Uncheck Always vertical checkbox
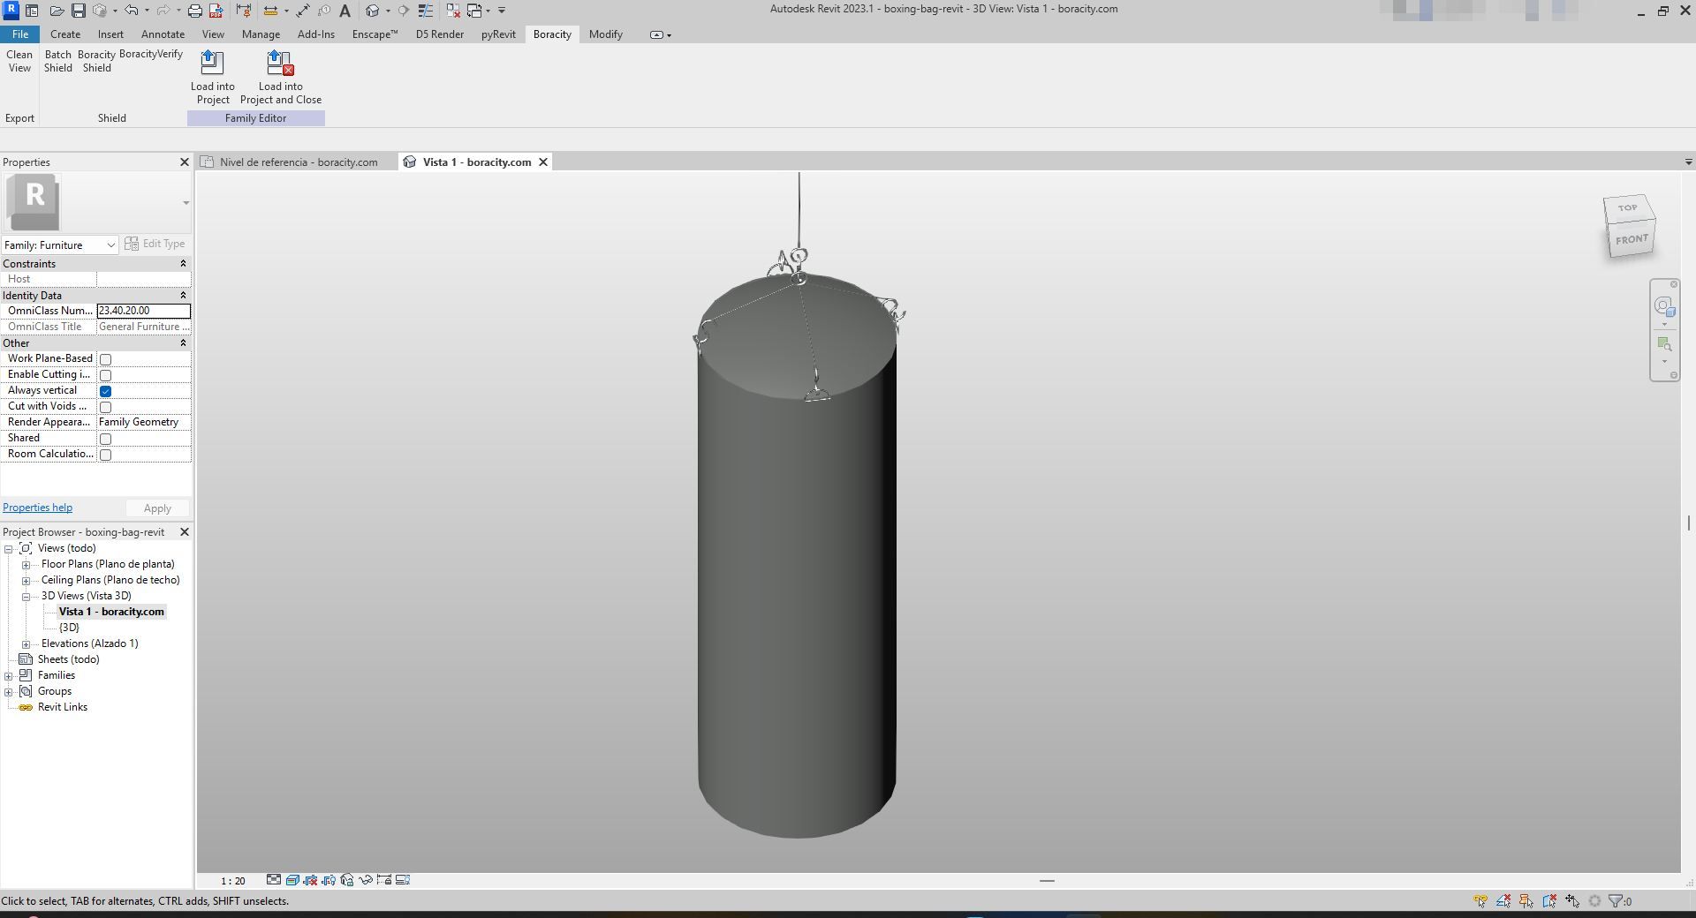 pyautogui.click(x=105, y=391)
